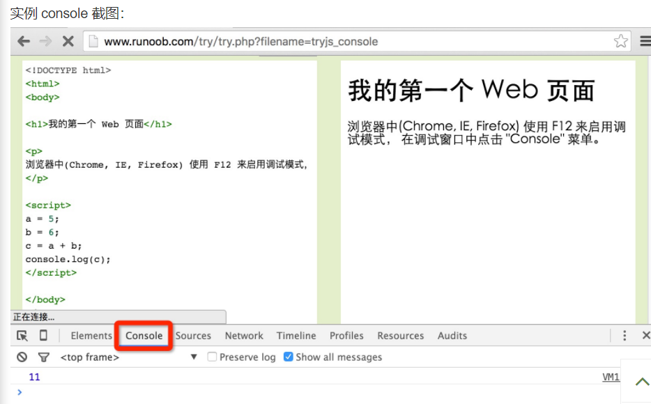Click the console.log(c); code line
The height and width of the screenshot is (404, 651).
68,259
